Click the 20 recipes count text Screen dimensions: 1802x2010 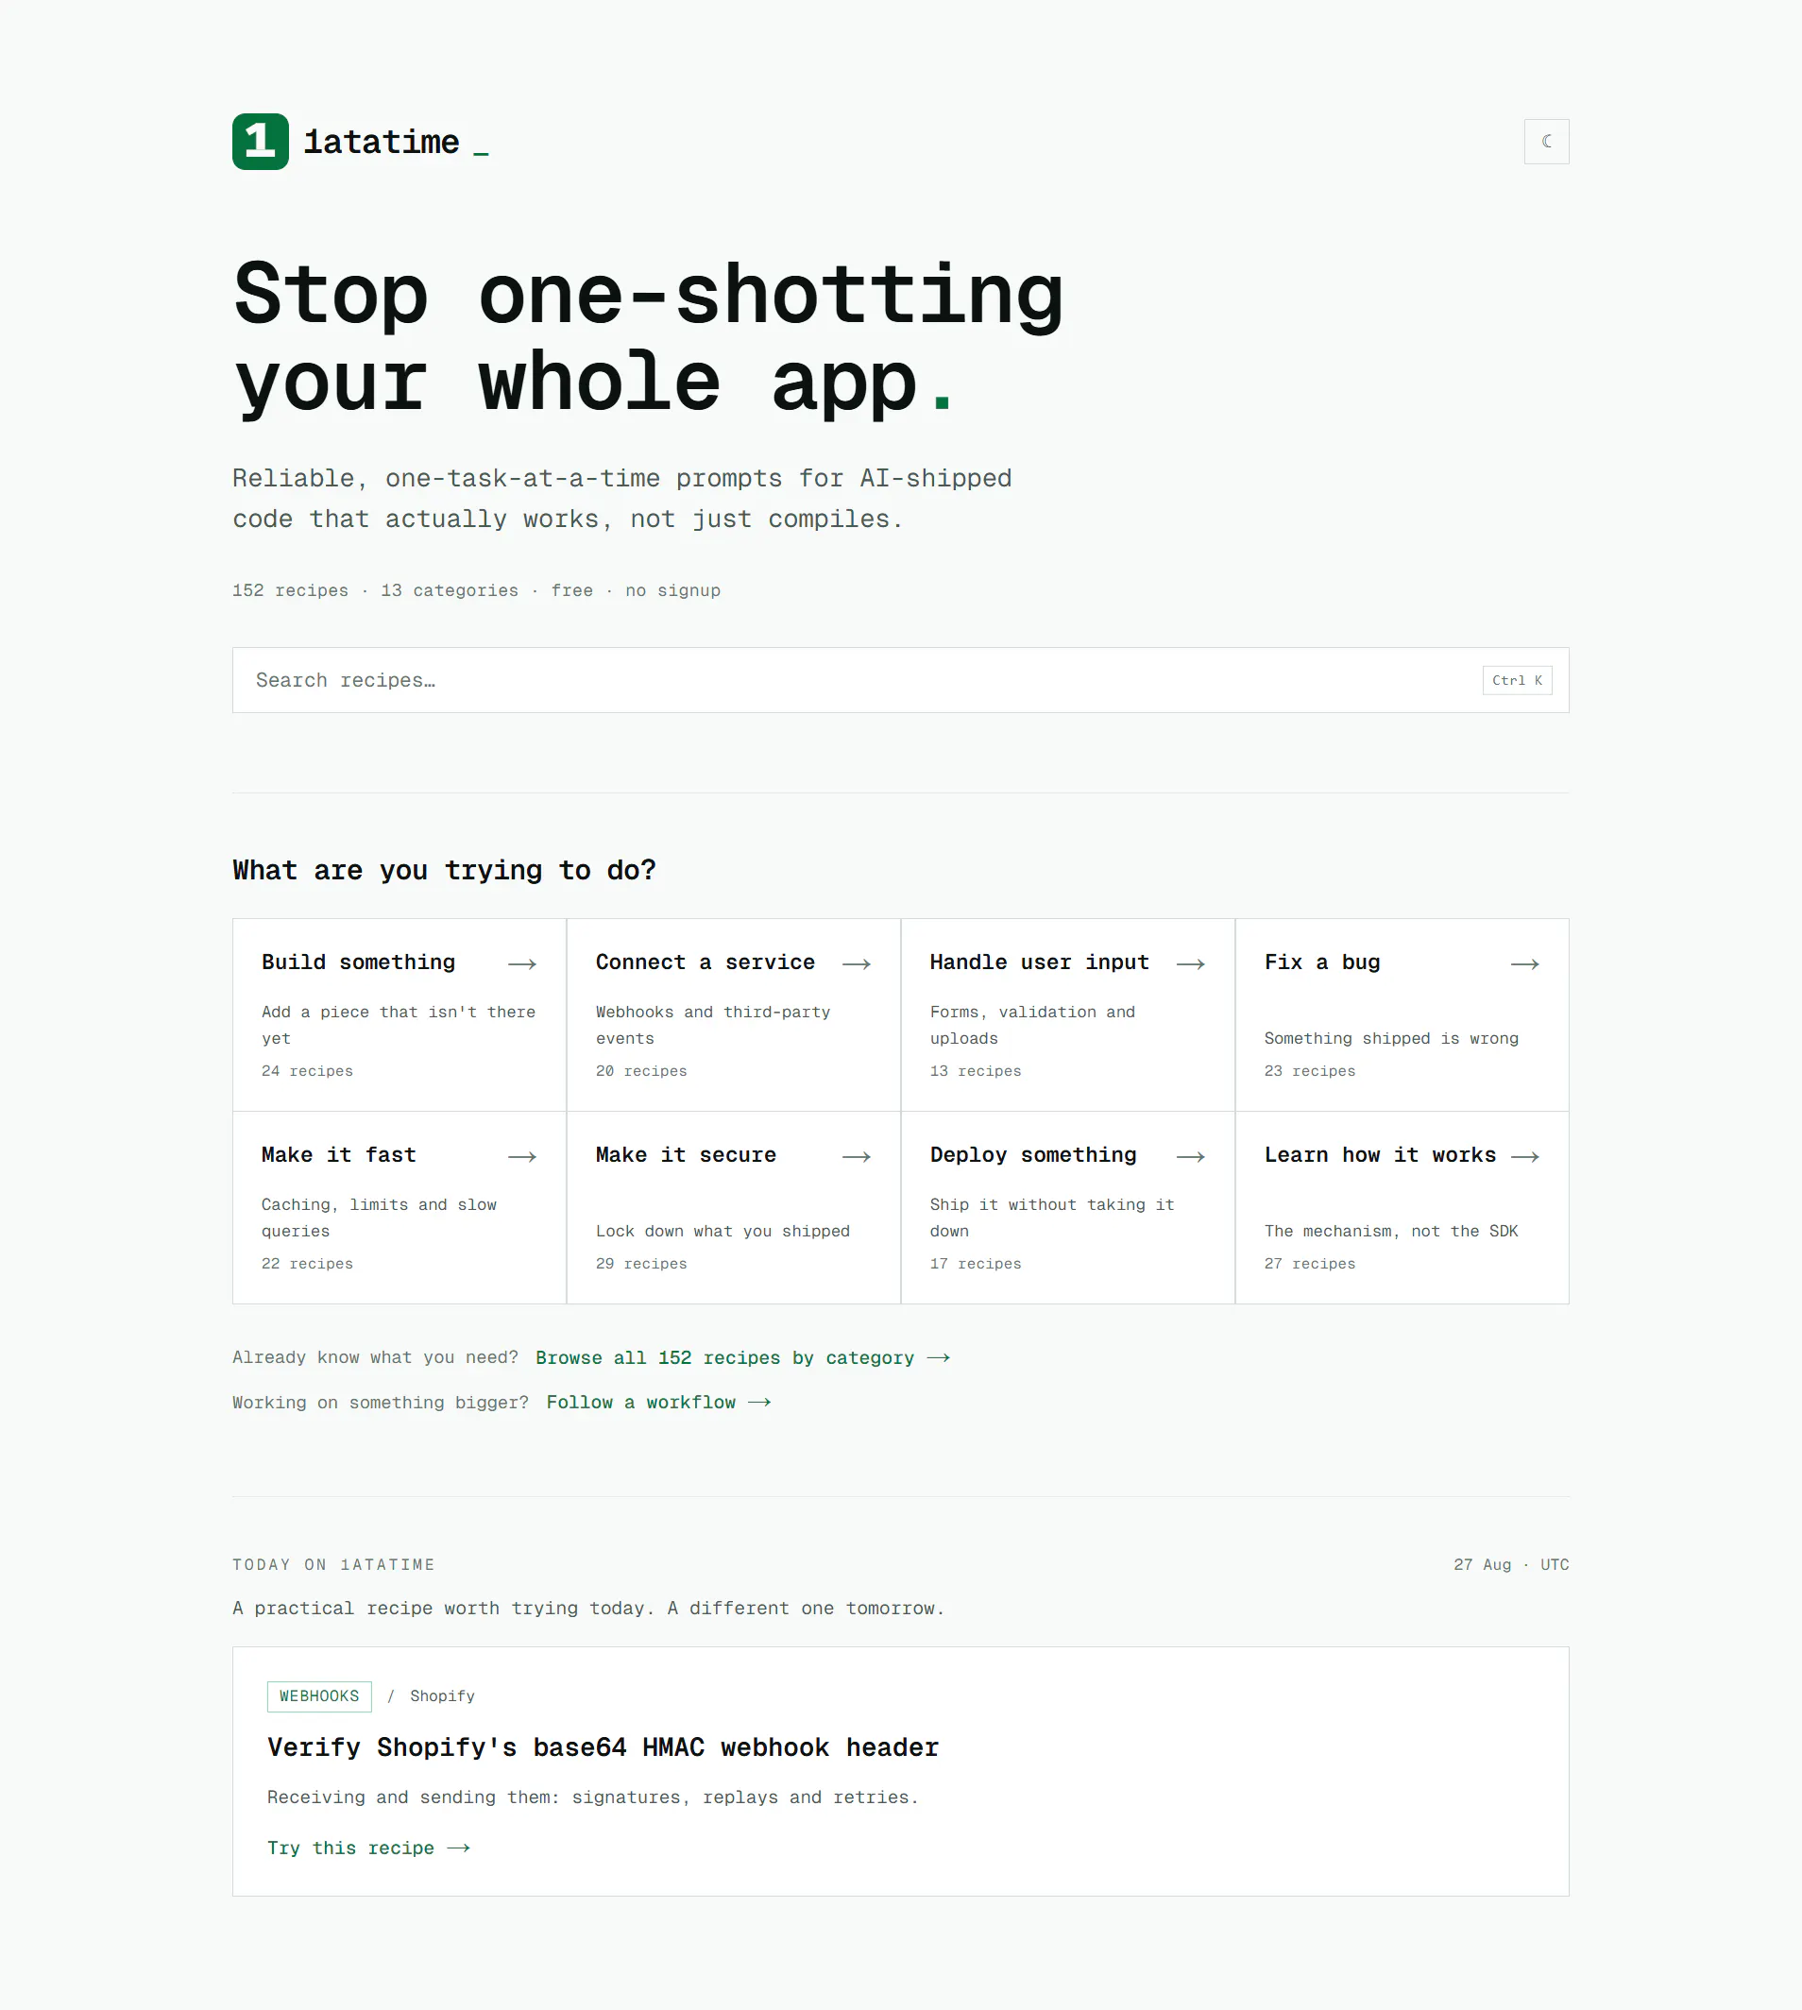click(x=641, y=1071)
